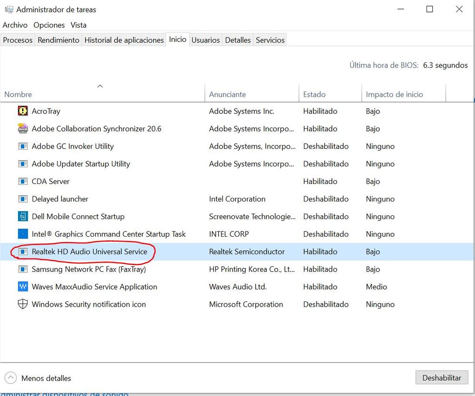The width and height of the screenshot is (475, 396).
Task: Maximize the Administrador de tareas window
Action: [x=429, y=9]
